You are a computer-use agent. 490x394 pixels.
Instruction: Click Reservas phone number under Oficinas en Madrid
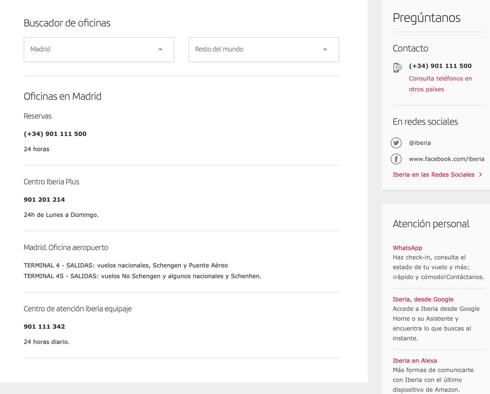(x=55, y=134)
